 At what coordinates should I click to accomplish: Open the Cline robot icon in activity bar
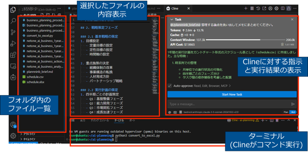pos(13,77)
